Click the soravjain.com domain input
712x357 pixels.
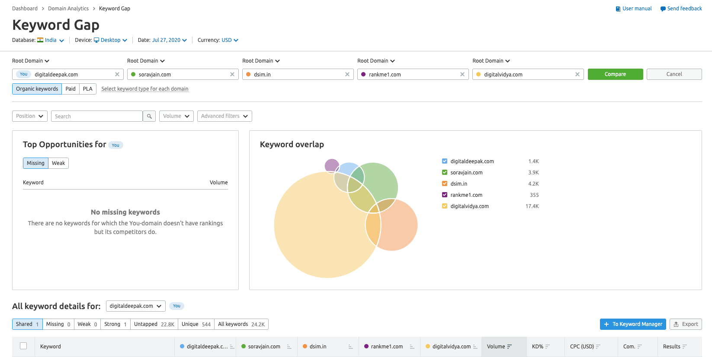[183, 74]
